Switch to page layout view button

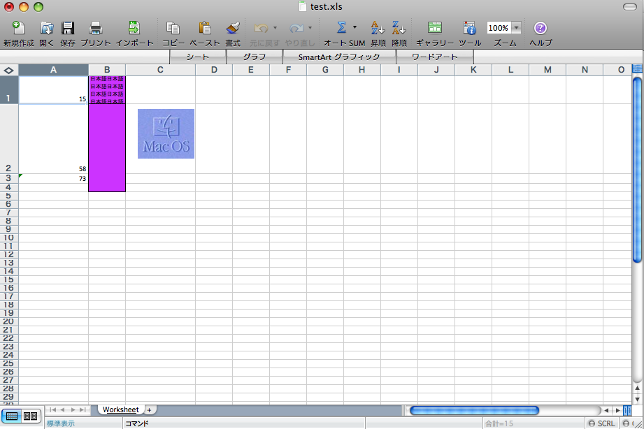click(x=30, y=416)
